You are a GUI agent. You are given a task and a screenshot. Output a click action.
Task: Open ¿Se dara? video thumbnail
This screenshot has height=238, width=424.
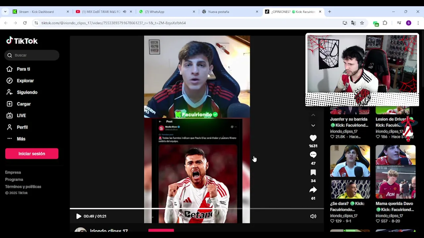(x=350, y=172)
